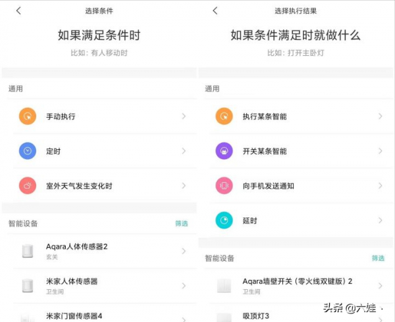Select 室外天气发生变化时 condition
The width and height of the screenshot is (395, 322).
[105, 185]
